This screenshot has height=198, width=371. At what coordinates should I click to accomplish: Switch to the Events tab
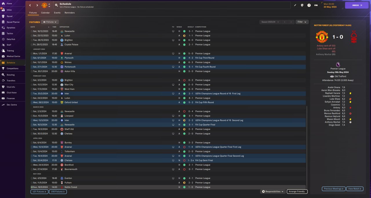pyautogui.click(x=57, y=13)
